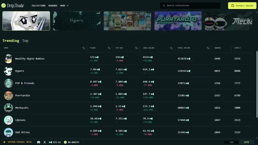Sort table by Name column arrows
The width and height of the screenshot is (258, 145).
pyautogui.click(x=84, y=48)
